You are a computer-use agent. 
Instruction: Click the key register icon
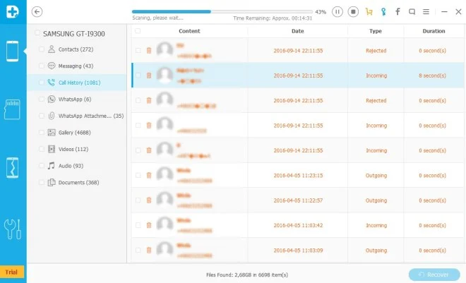click(383, 12)
